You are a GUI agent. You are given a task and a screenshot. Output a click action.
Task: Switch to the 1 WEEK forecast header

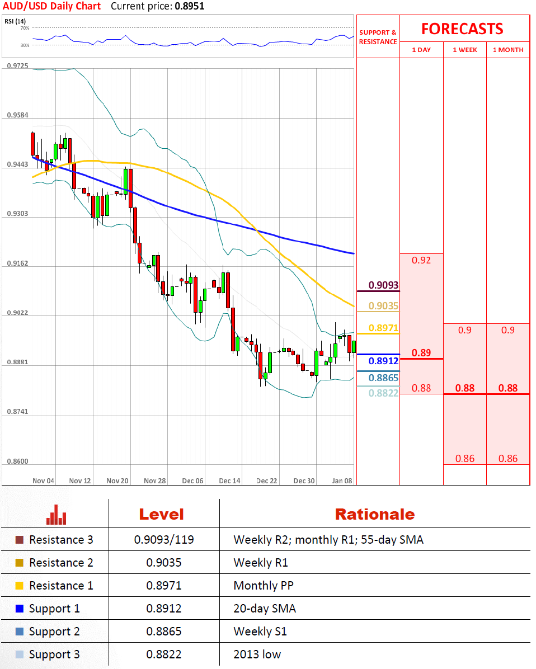click(465, 50)
